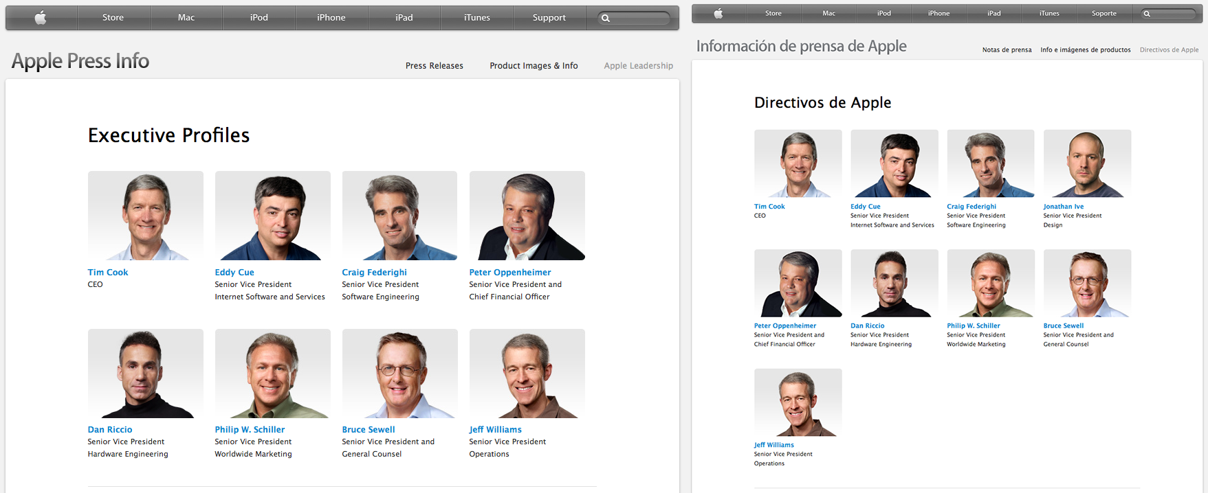
Task: Open Tim Cook link on Spanish page
Action: pos(769,207)
